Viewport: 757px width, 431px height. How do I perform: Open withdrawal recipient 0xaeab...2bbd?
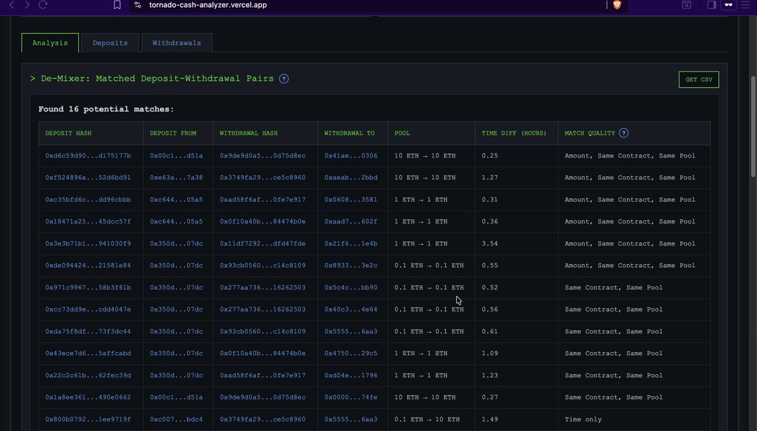pos(351,177)
